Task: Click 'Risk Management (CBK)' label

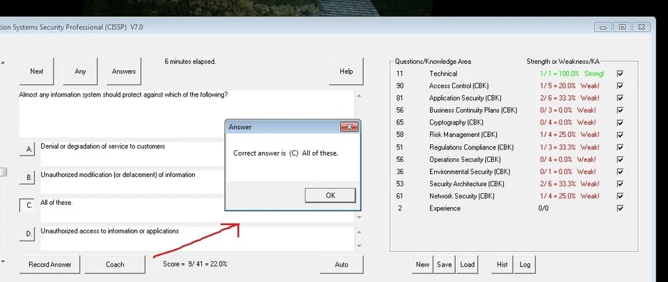Action: click(x=463, y=135)
